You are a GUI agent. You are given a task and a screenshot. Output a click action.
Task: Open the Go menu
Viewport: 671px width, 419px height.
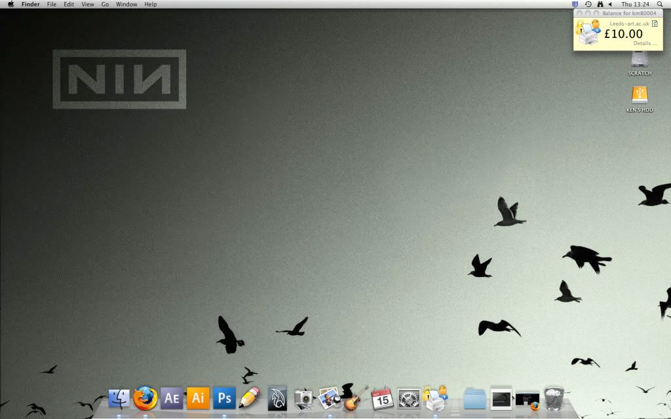105,5
